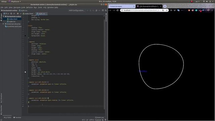Bookmark the page with star icon
This screenshot has width=215, height=121.
(x=167, y=10)
